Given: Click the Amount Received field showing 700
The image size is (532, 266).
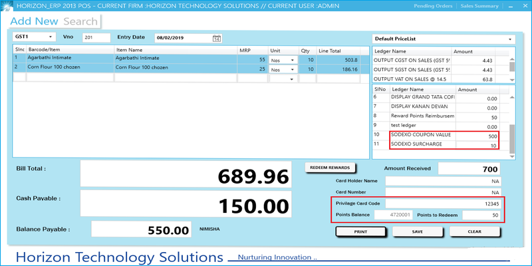Looking at the screenshot, I should coord(469,169).
